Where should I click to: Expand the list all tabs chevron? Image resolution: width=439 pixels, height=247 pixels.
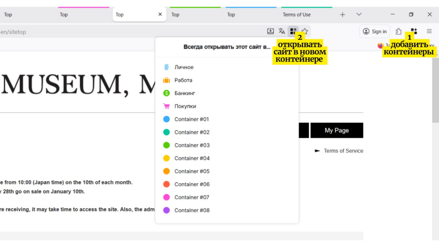tap(359, 15)
